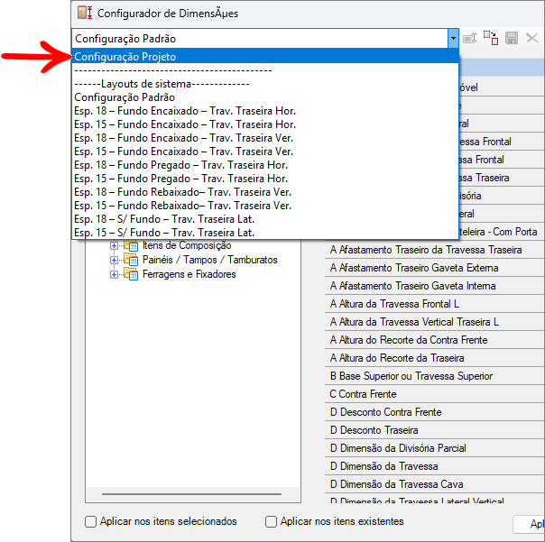Viewport: 545px width, 542px height.
Task: Click the Painéis / Tampos / Tamburatos folder icon
Action: coord(131,260)
